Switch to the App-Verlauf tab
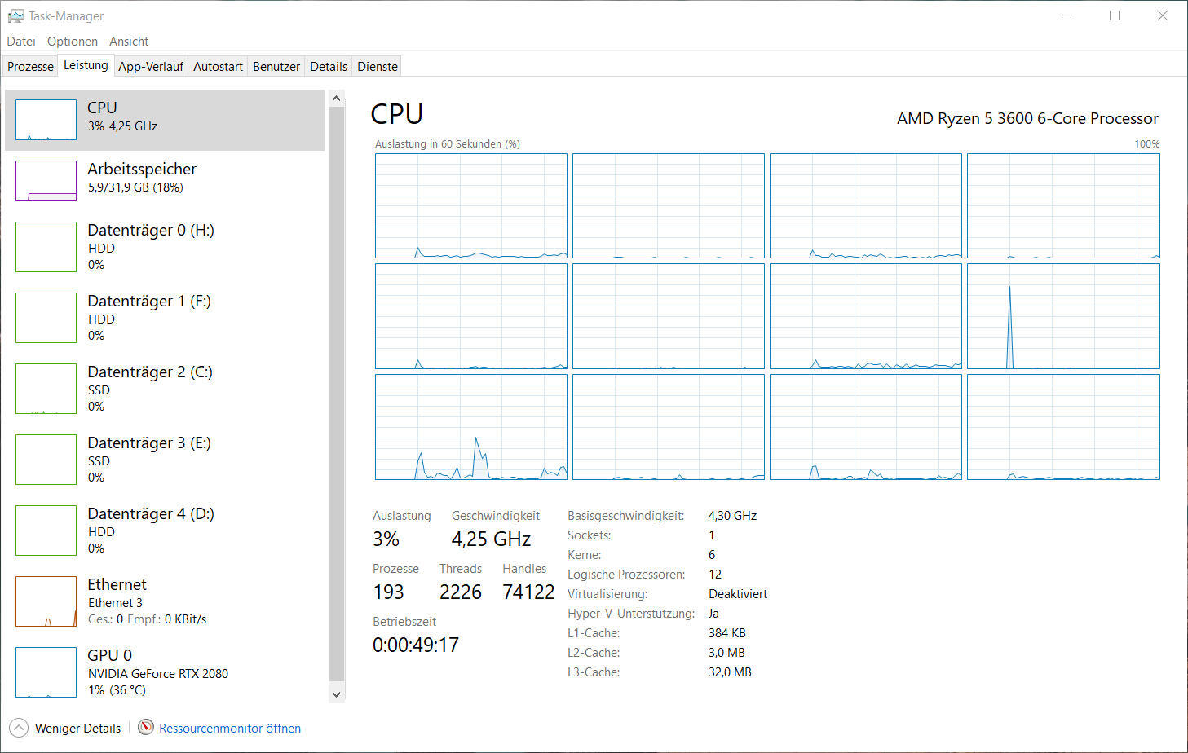Screen dimensions: 1188x753 click(x=151, y=67)
